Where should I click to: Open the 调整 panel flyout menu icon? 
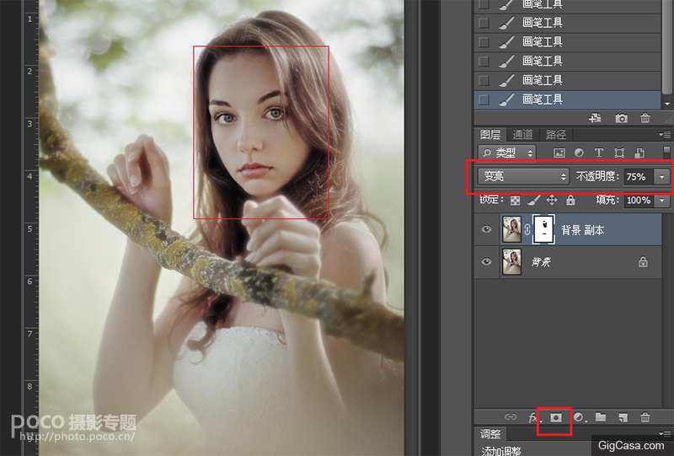pos(665,433)
